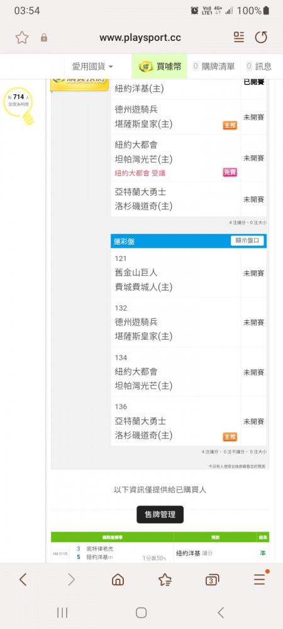Tap the www.playsport.cc address field

pyautogui.click(x=140, y=38)
